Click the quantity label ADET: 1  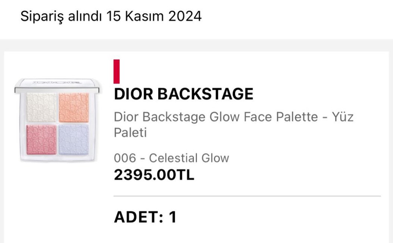tap(145, 216)
